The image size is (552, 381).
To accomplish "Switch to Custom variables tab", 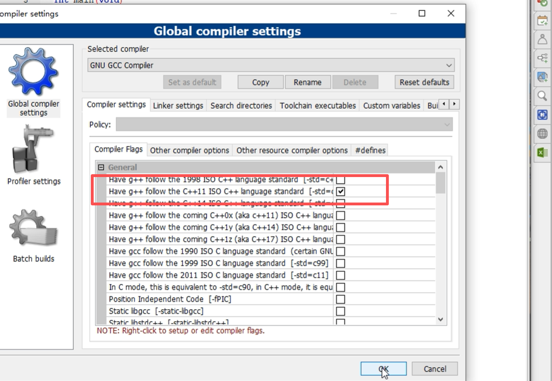I will (392, 105).
